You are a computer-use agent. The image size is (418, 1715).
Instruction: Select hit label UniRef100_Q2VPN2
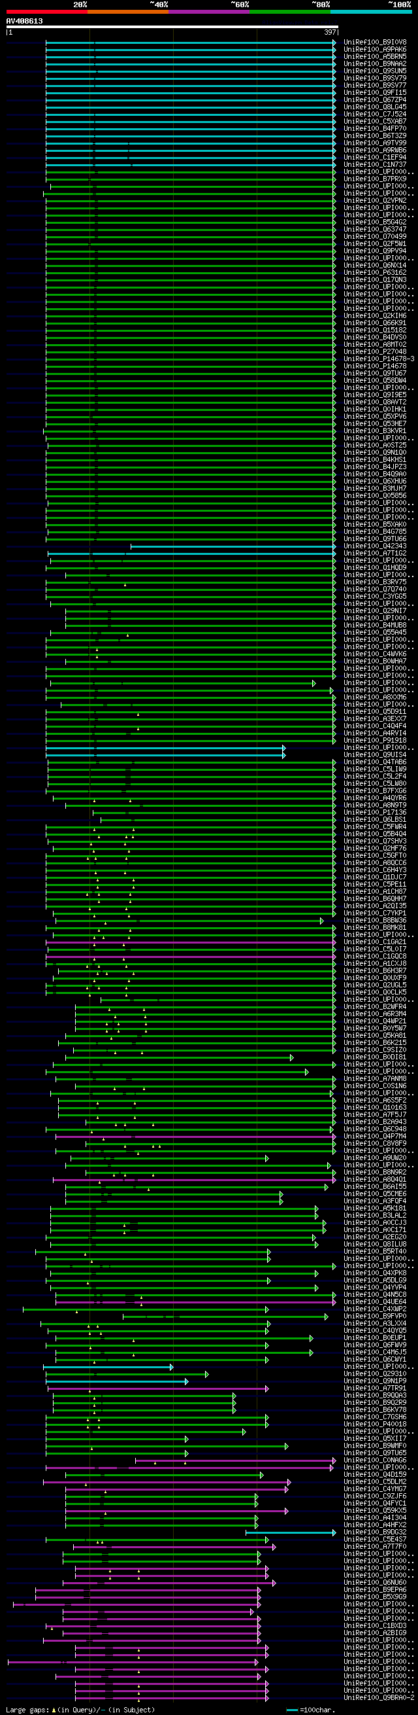click(375, 200)
